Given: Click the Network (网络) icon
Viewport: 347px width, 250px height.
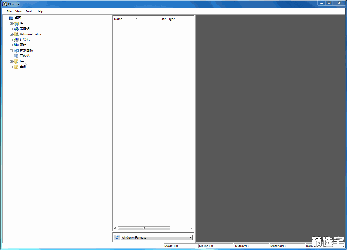Looking at the screenshot, I should (x=16, y=45).
